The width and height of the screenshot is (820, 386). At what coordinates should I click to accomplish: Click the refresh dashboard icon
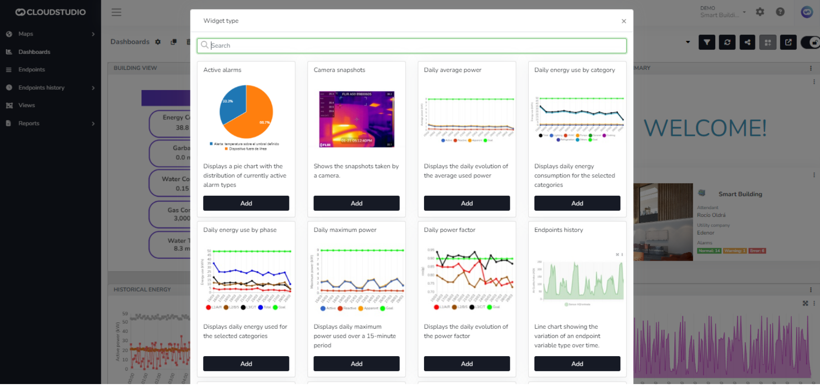[727, 42]
